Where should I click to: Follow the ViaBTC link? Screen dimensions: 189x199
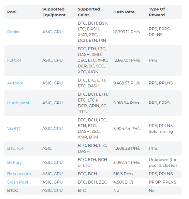click(x=14, y=129)
